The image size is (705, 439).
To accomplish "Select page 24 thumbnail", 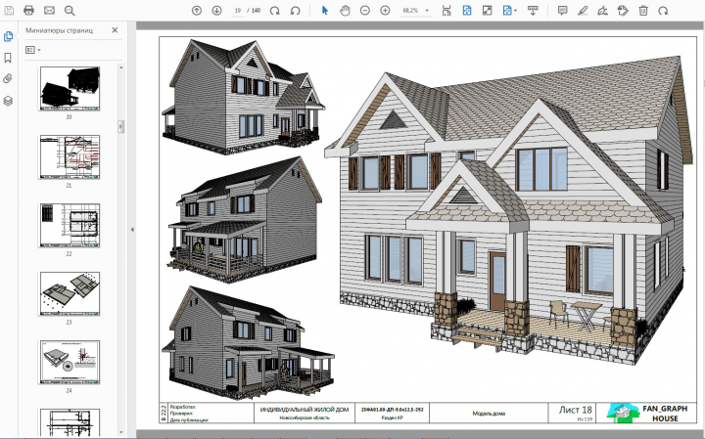I will tap(70, 362).
